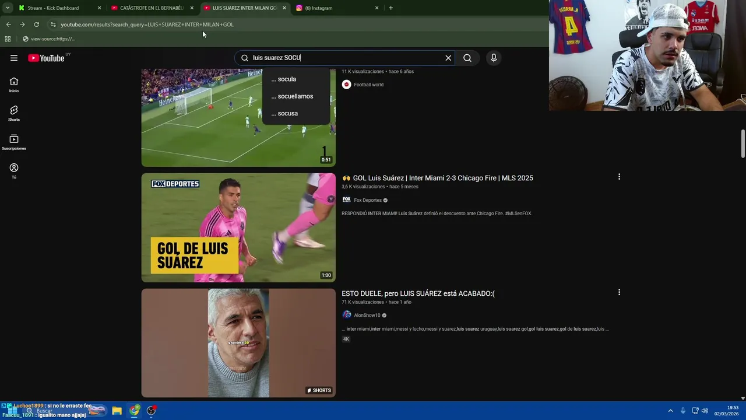Viewport: 746px width, 420px height.
Task: Open the site info icon in address bar
Action: click(52, 24)
